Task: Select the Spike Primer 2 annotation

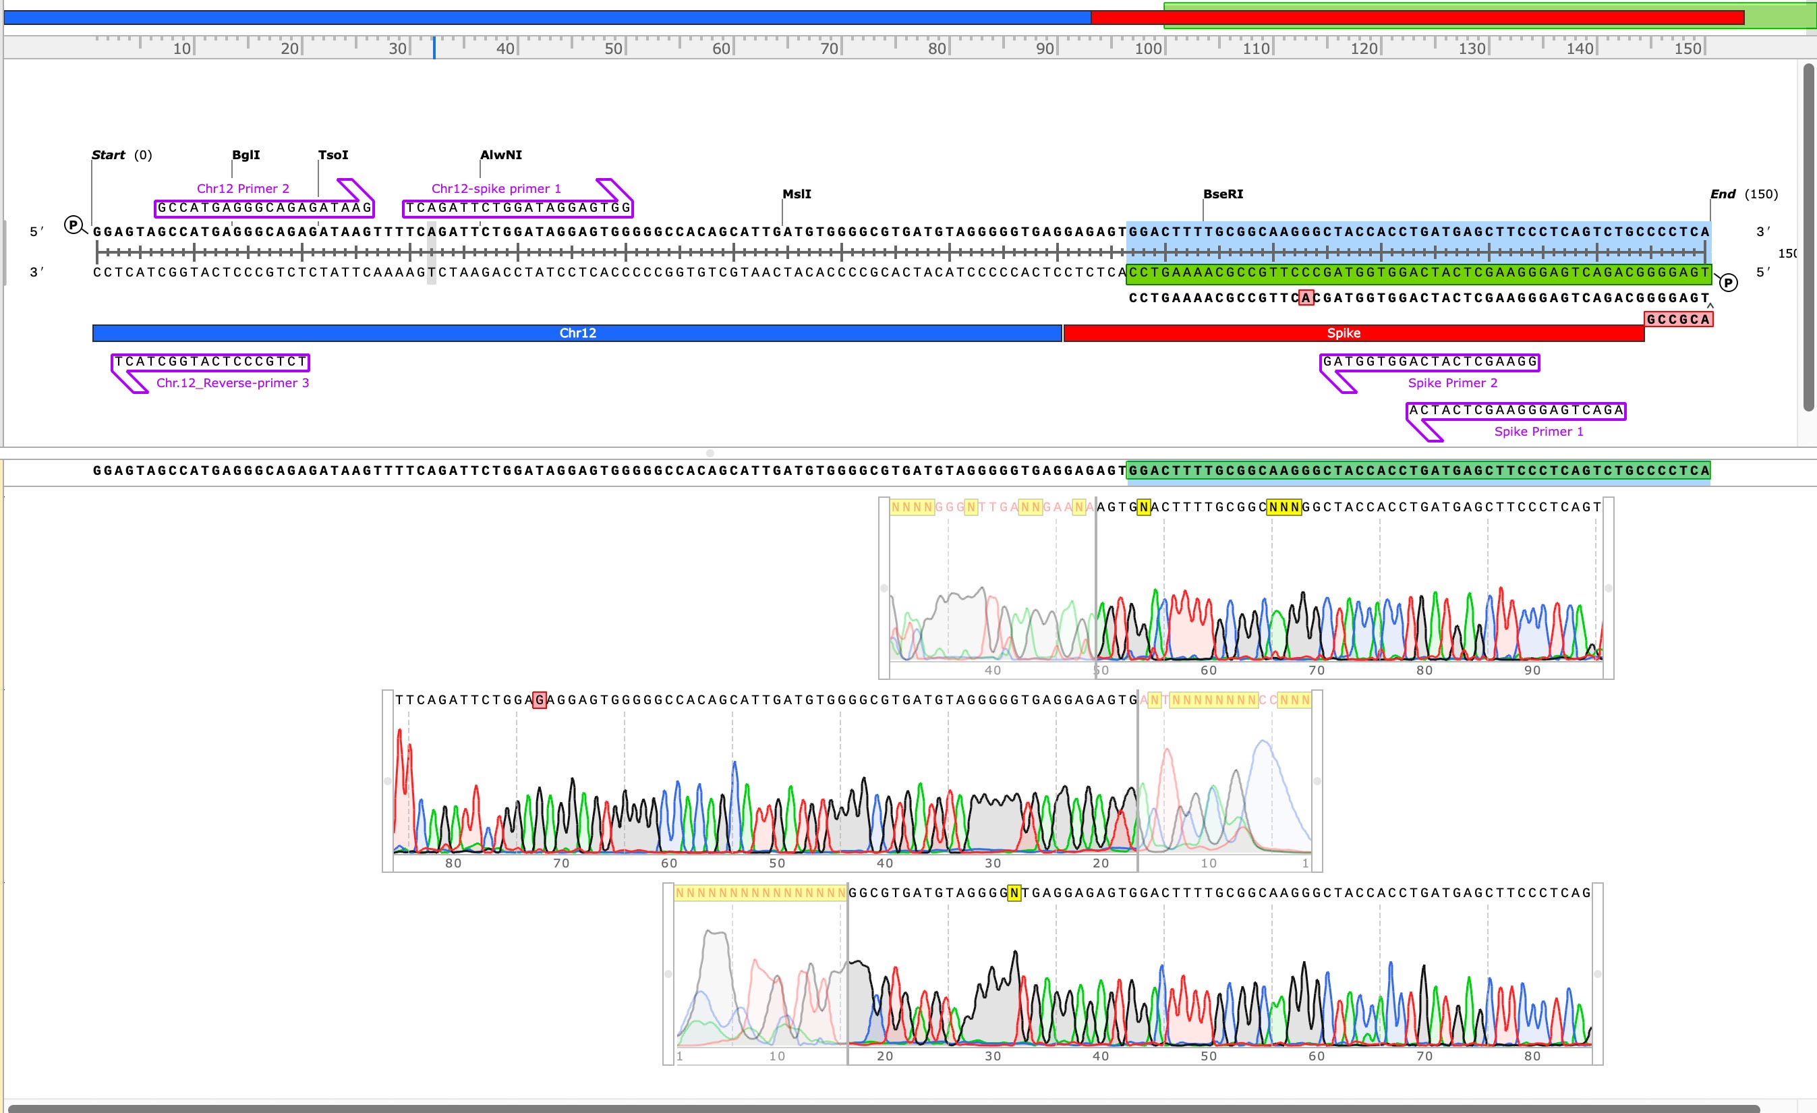Action: tap(1429, 362)
